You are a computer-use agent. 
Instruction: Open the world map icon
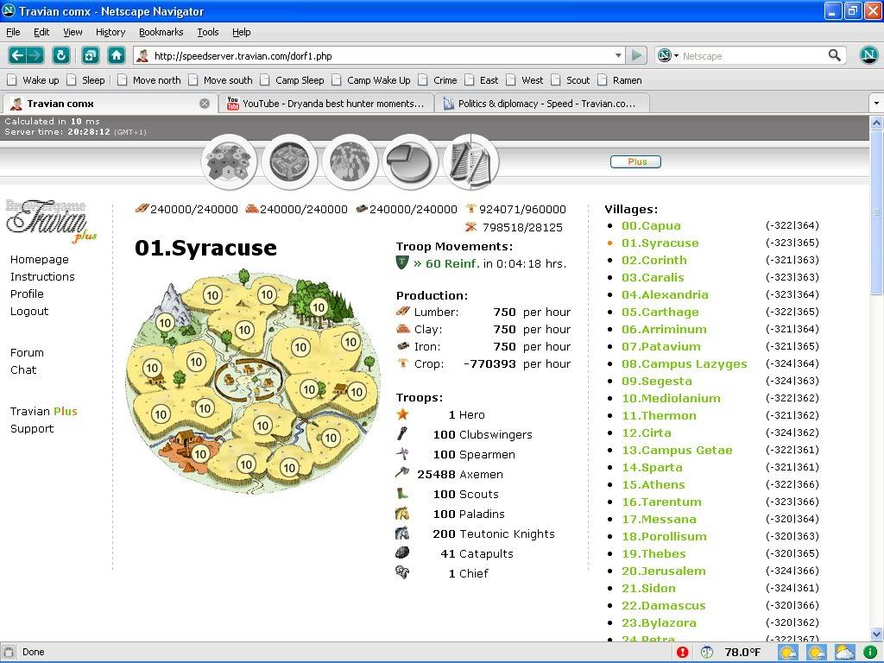point(350,162)
